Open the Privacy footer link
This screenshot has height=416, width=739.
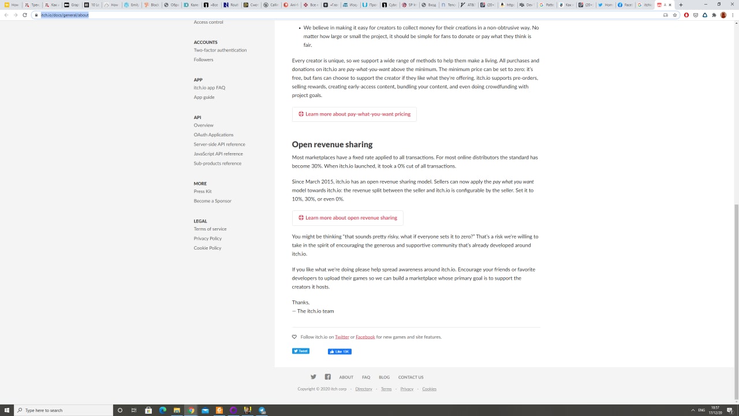(407, 389)
